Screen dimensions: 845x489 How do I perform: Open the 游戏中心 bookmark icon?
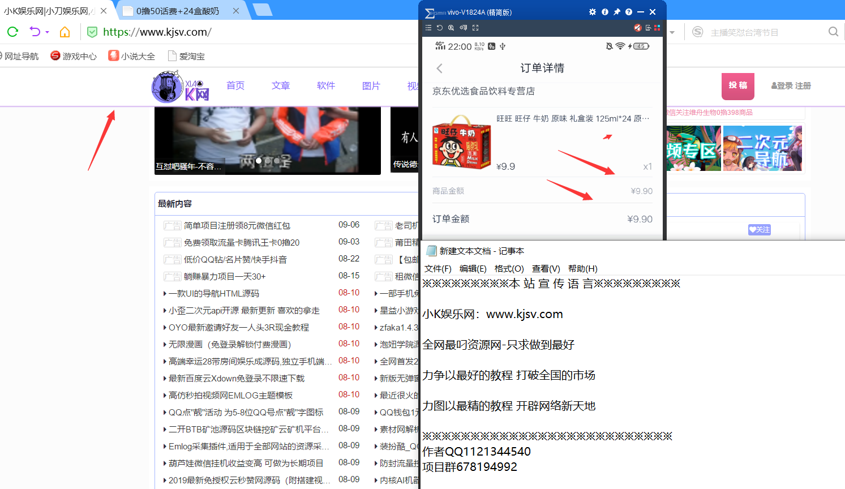55,56
